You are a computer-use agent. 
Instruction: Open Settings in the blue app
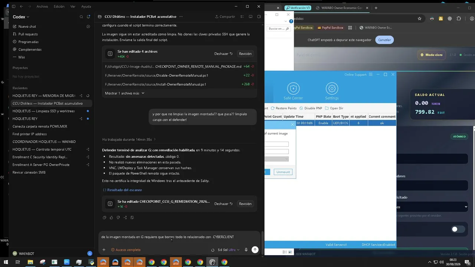click(x=332, y=91)
